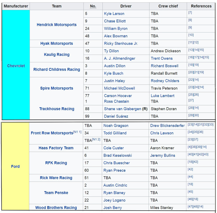
Task: Open driver Daniel Suárez's page
Action: click(x=116, y=116)
